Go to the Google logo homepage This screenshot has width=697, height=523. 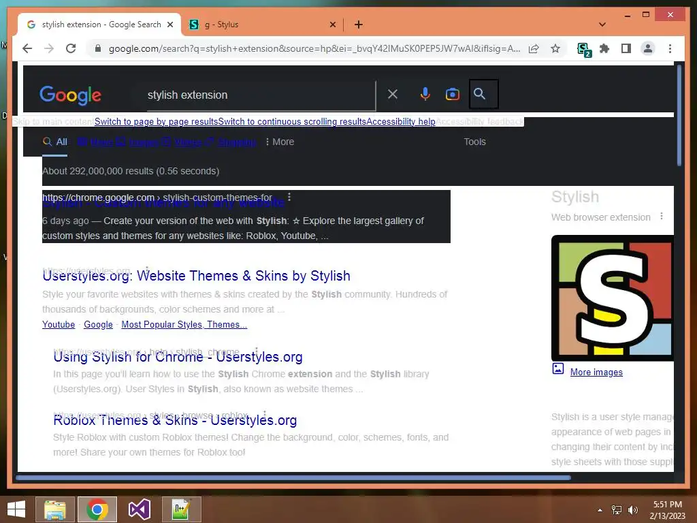pyautogui.click(x=70, y=95)
